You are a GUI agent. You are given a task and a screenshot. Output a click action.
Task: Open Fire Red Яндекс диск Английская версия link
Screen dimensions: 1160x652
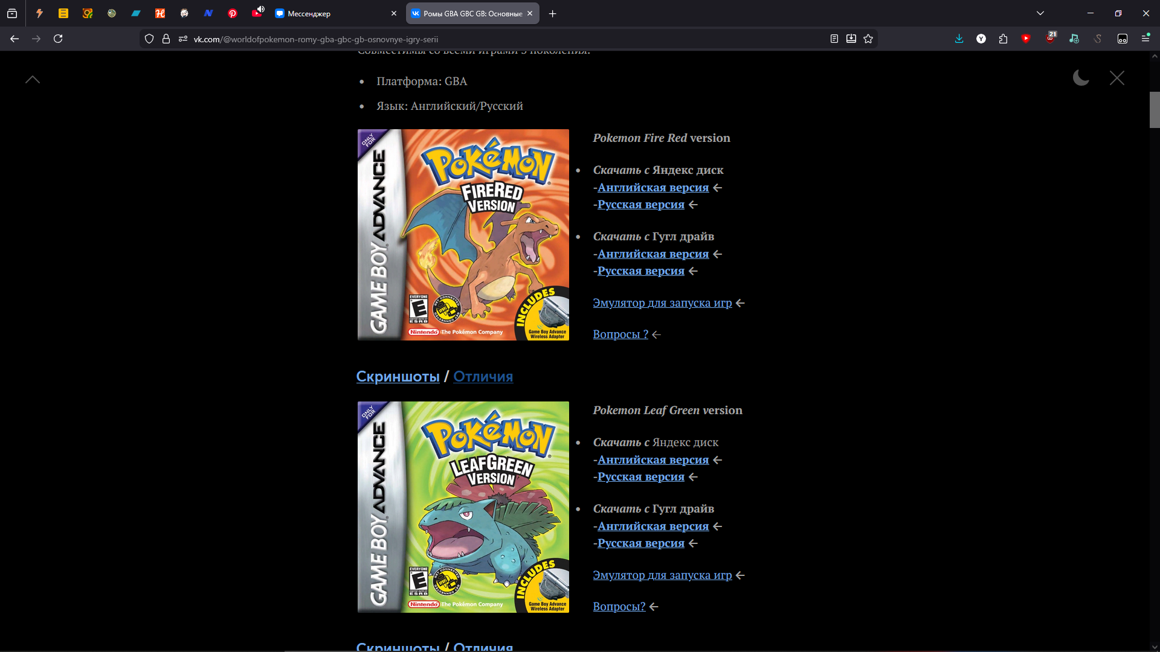(652, 188)
